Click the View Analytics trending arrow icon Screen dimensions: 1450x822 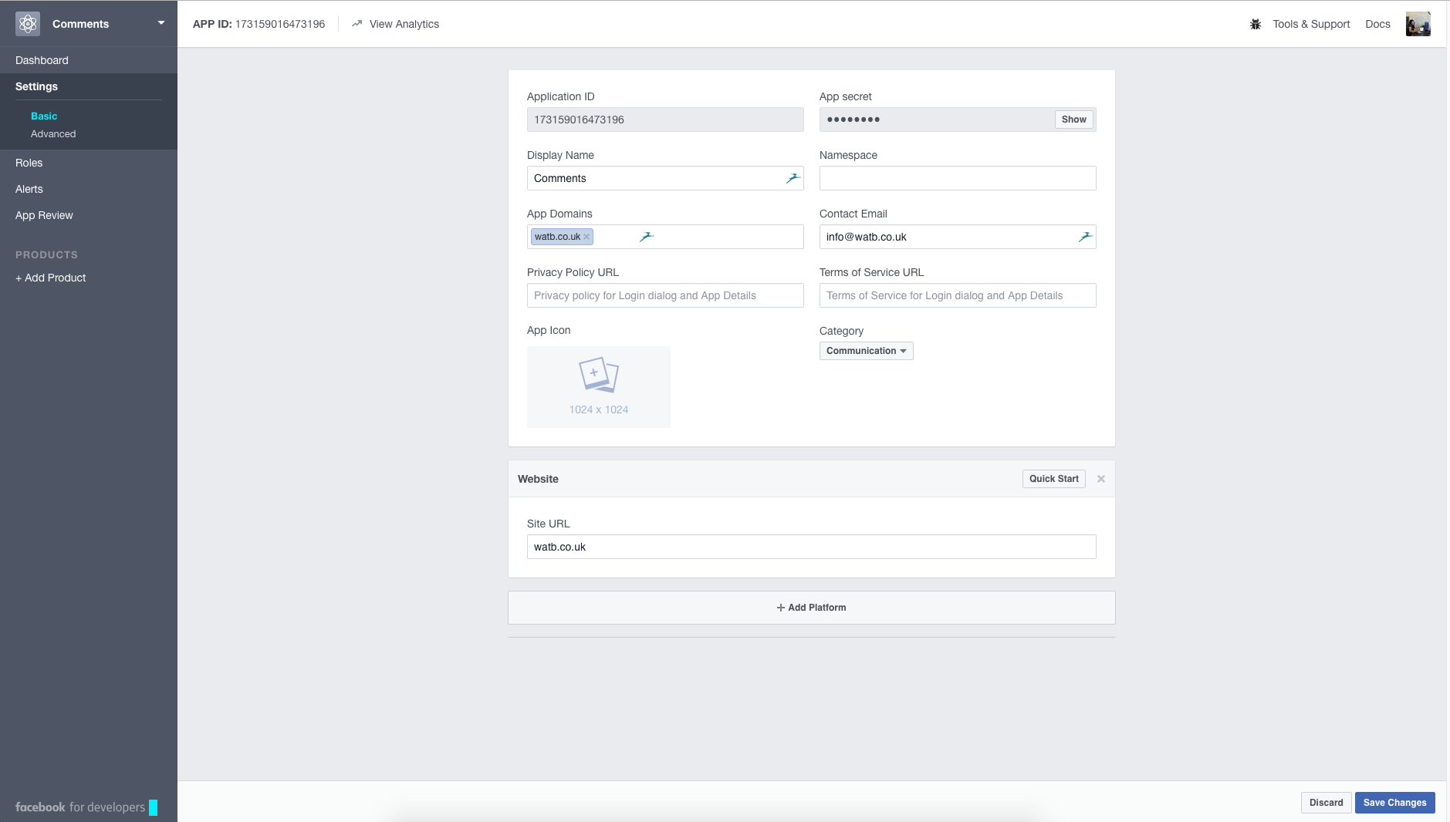(x=357, y=24)
